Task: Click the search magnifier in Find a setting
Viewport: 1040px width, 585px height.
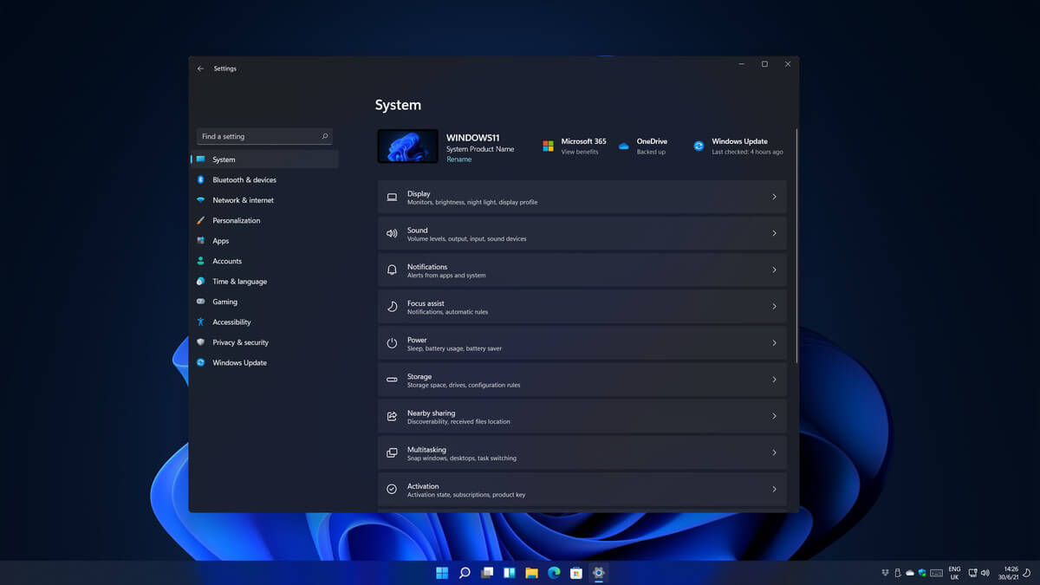Action: click(x=325, y=136)
